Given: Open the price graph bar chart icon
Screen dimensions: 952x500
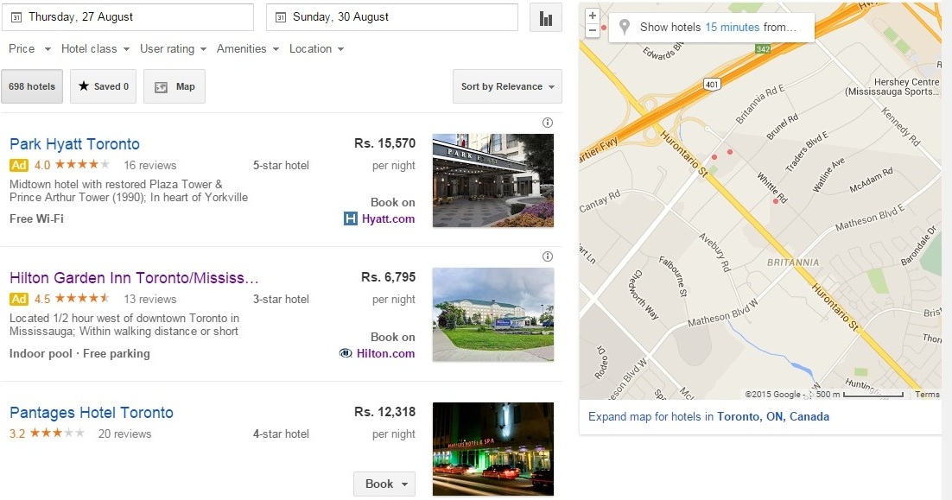Looking at the screenshot, I should coord(546,18).
